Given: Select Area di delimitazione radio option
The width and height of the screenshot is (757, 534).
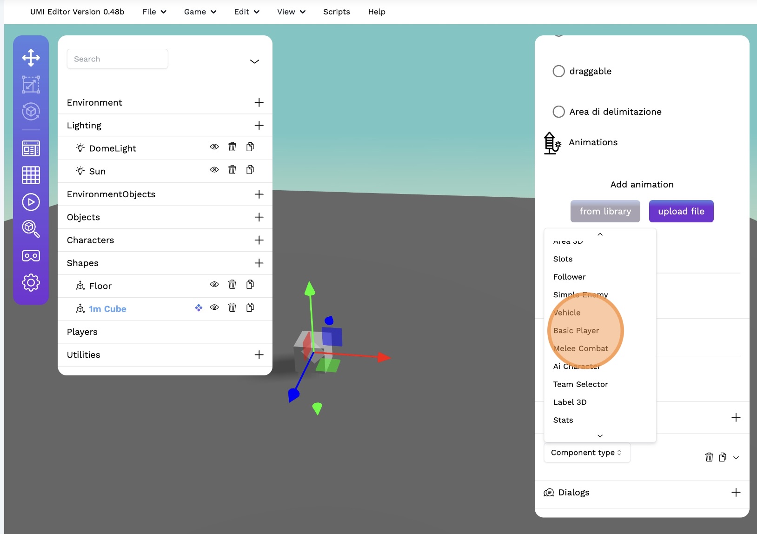Looking at the screenshot, I should pyautogui.click(x=558, y=112).
